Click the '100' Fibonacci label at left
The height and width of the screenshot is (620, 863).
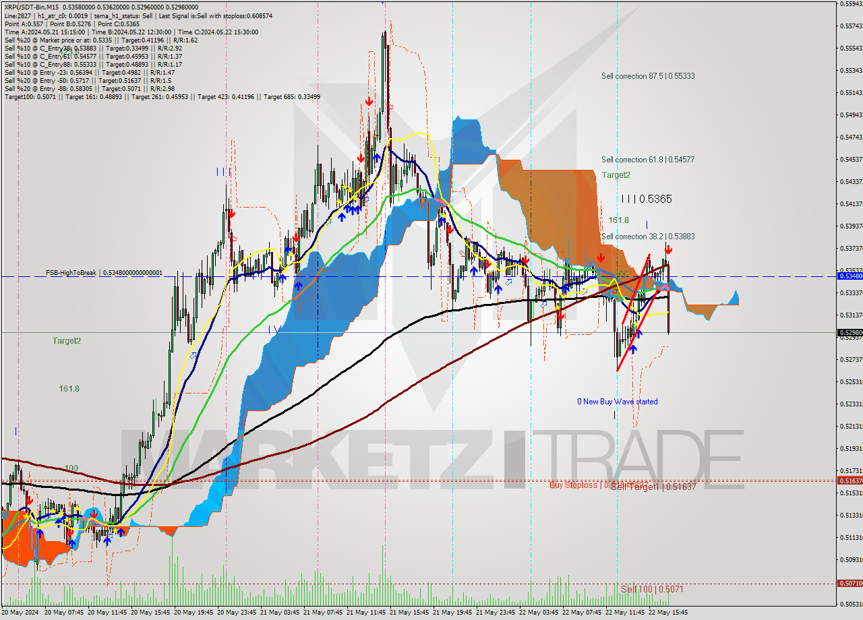(x=71, y=468)
